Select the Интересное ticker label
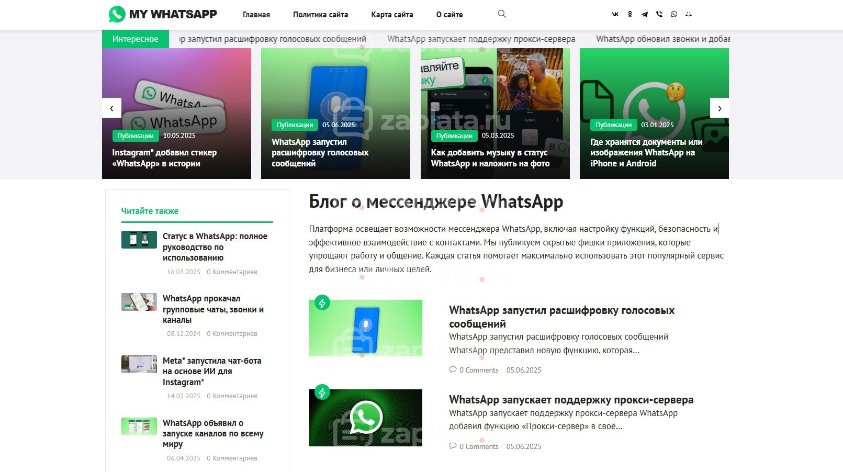The image size is (843, 472). (135, 39)
